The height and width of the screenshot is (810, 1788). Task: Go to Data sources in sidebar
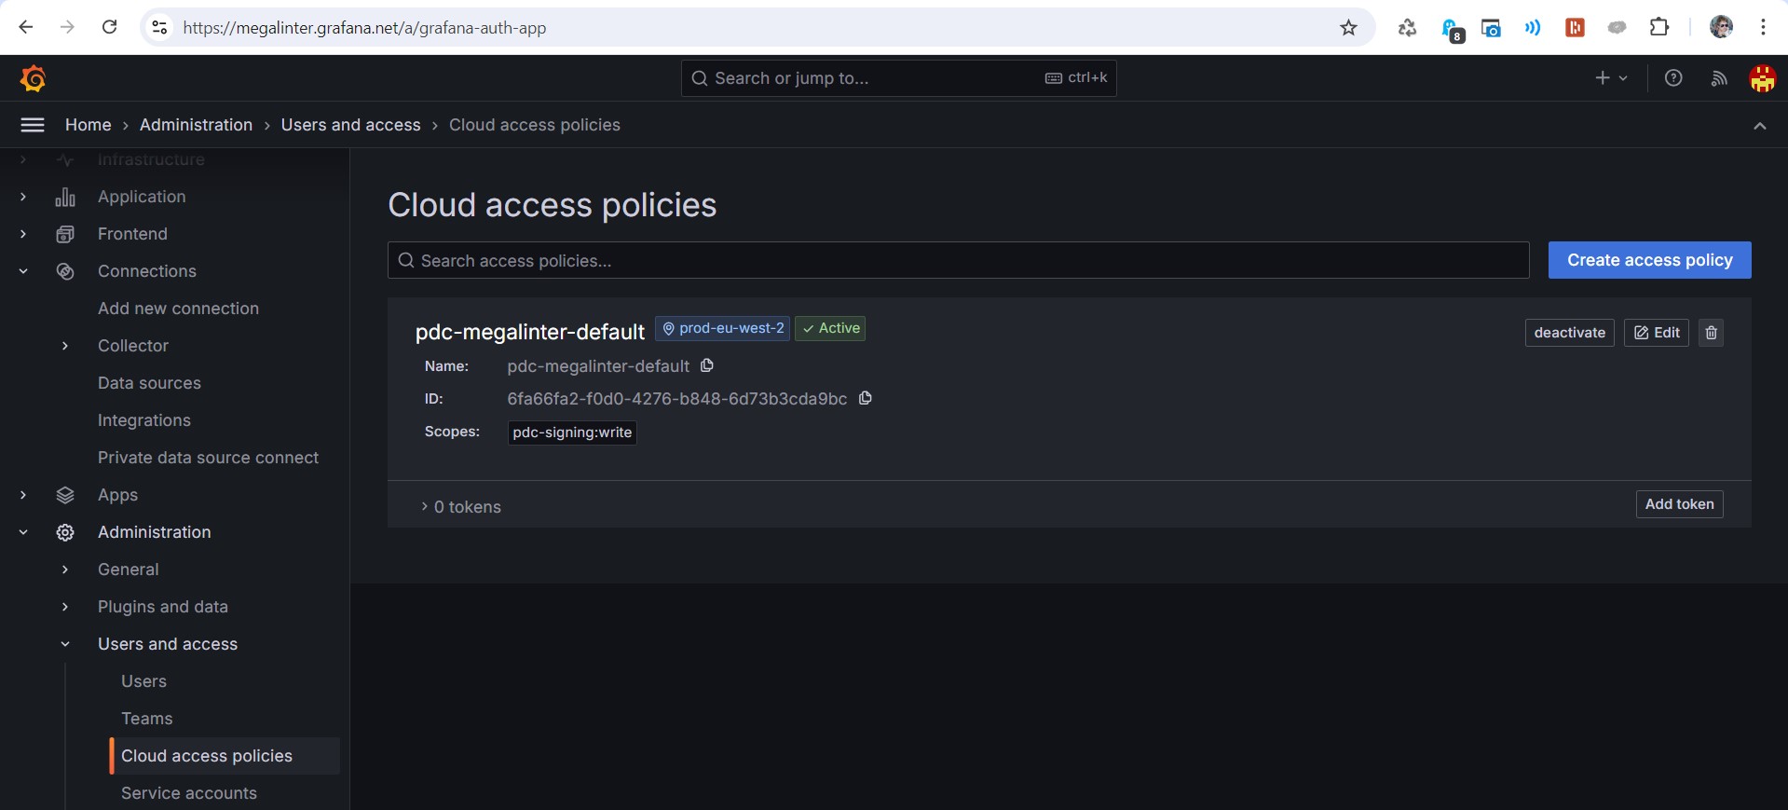tap(149, 383)
